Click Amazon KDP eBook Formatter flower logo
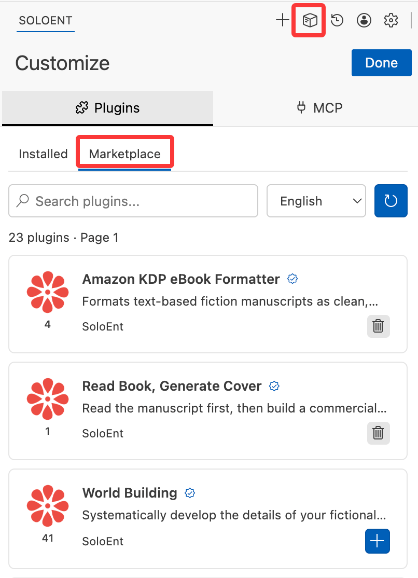 (48, 292)
